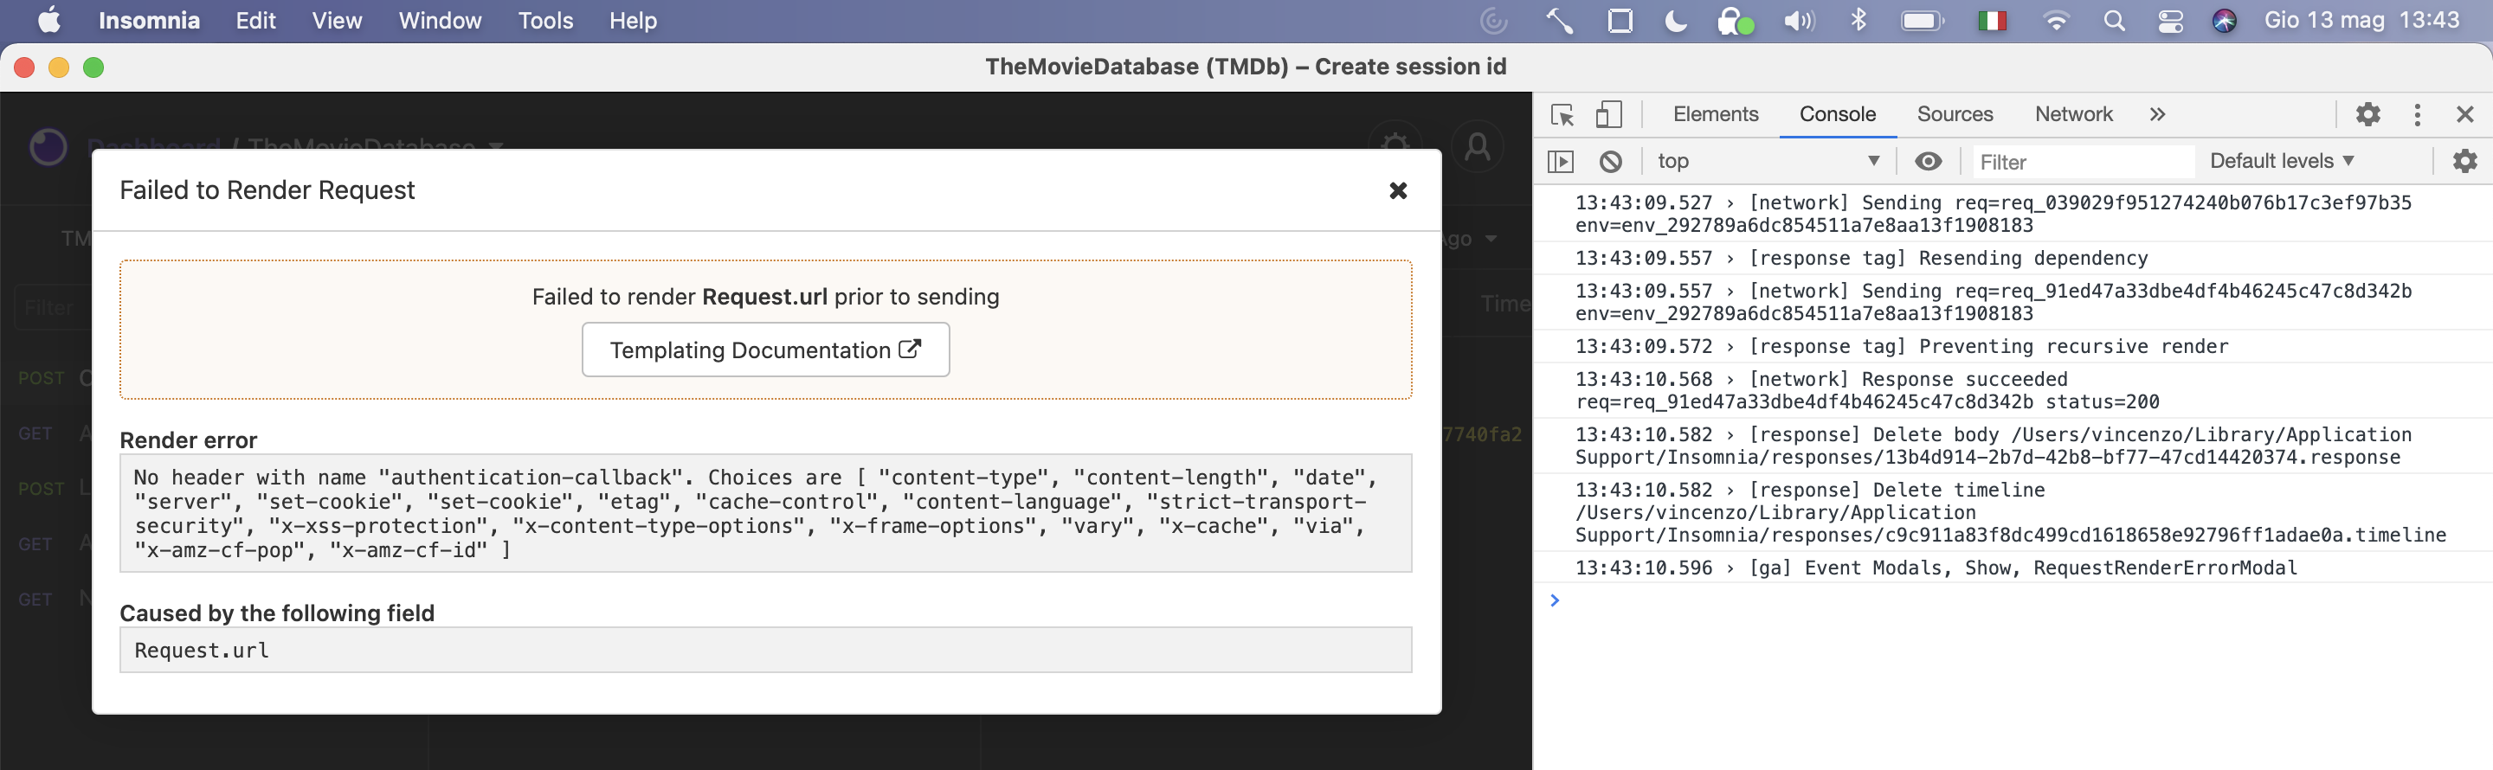This screenshot has width=2493, height=770.
Task: Click the Request.url field text box
Action: coord(765,650)
